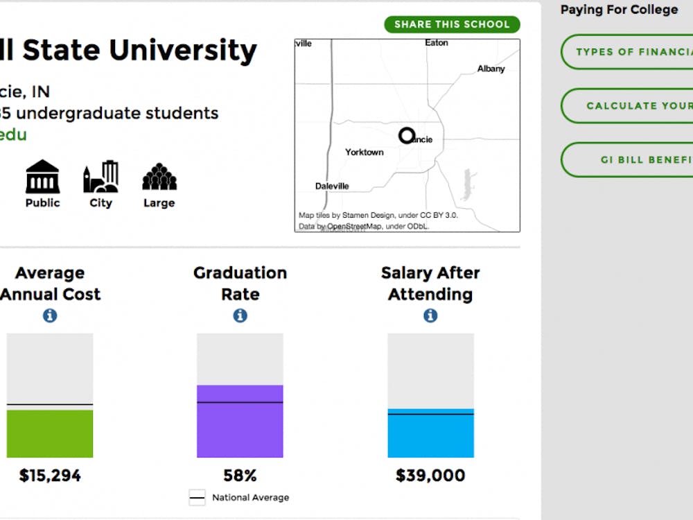Click the SHARE THIS SCHOOL button
The width and height of the screenshot is (693, 520).
(x=452, y=24)
